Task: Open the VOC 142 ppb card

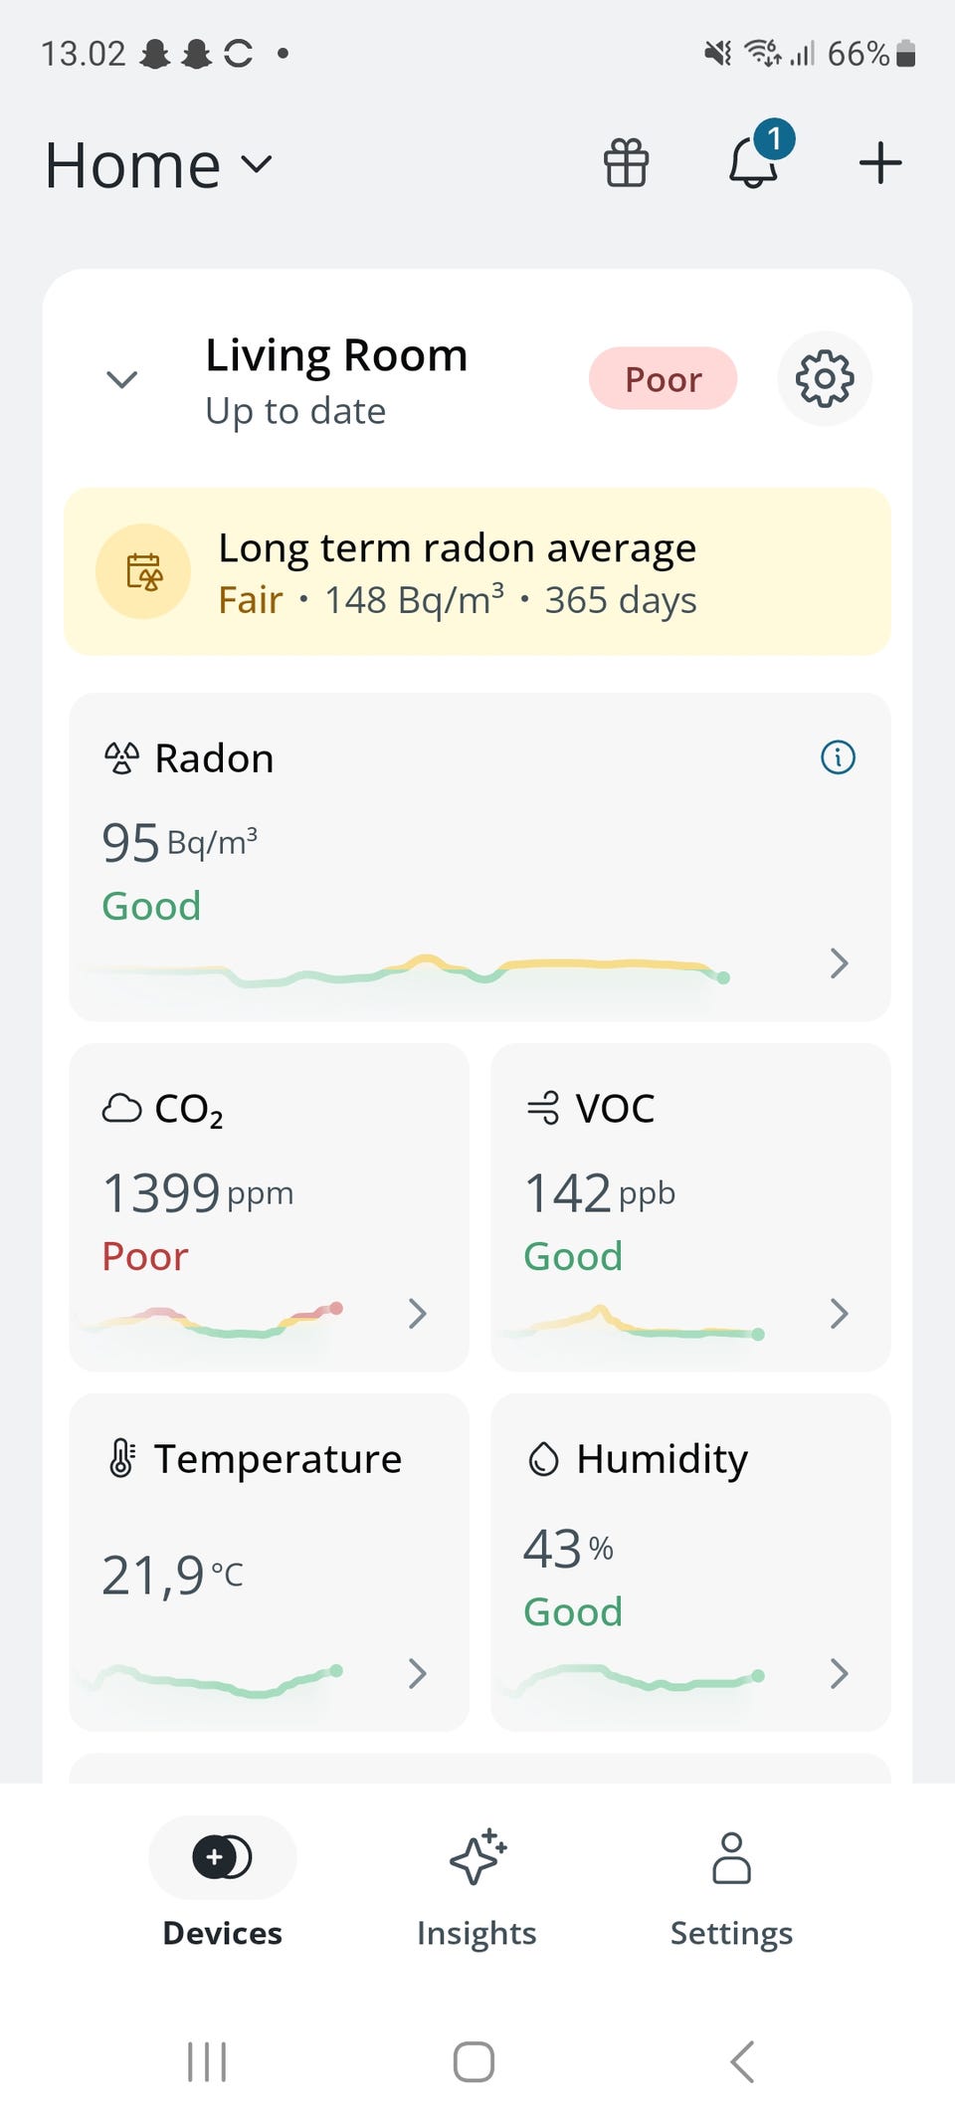Action: 690,1206
